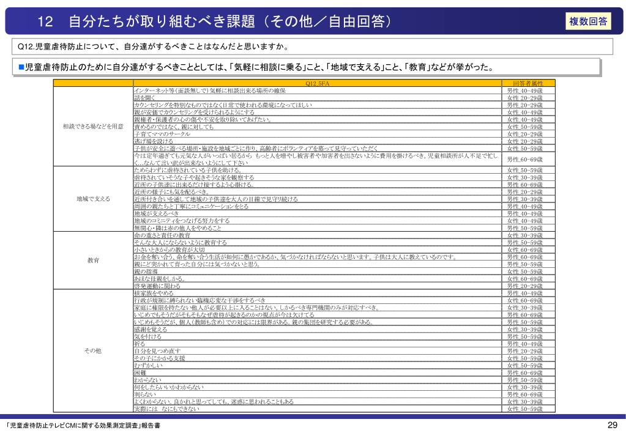This screenshot has height=433, width=626.
Task: Click the row '啓発運動に関わる'
Action: 318,286
